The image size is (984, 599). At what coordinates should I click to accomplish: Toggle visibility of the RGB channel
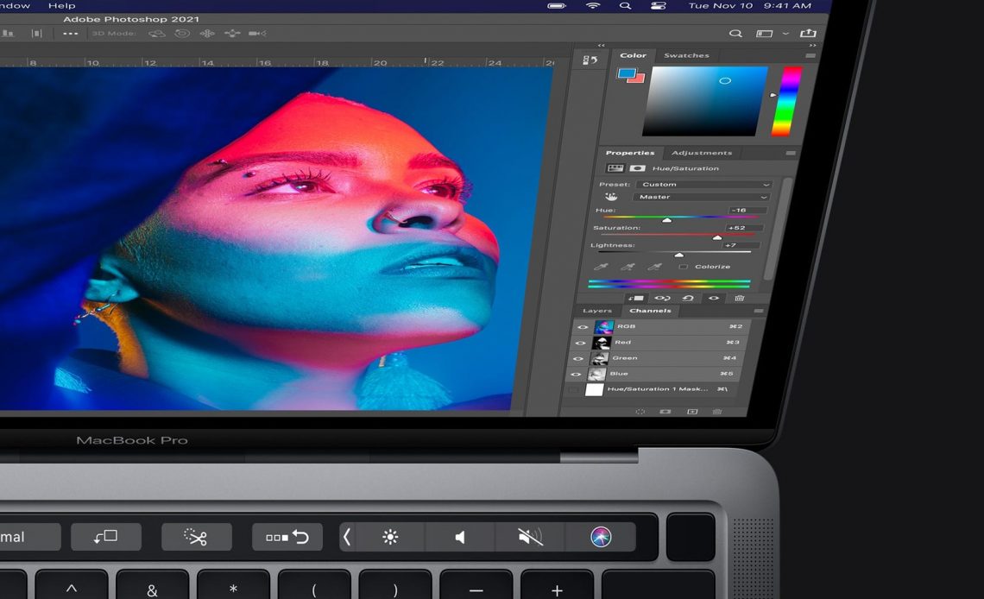(x=582, y=327)
